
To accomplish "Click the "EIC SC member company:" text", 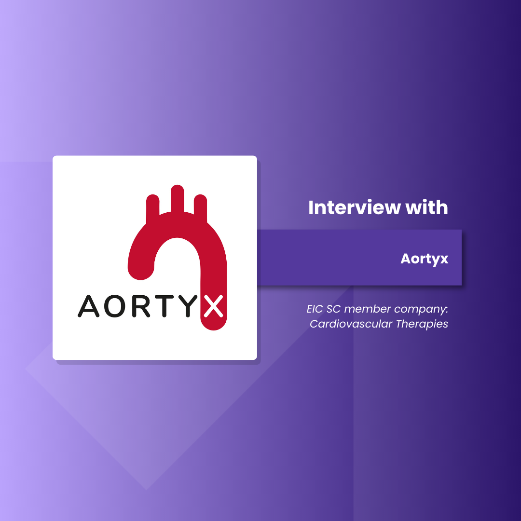I will pos(377,308).
